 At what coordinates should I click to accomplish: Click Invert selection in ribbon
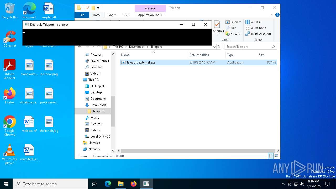coord(258,34)
